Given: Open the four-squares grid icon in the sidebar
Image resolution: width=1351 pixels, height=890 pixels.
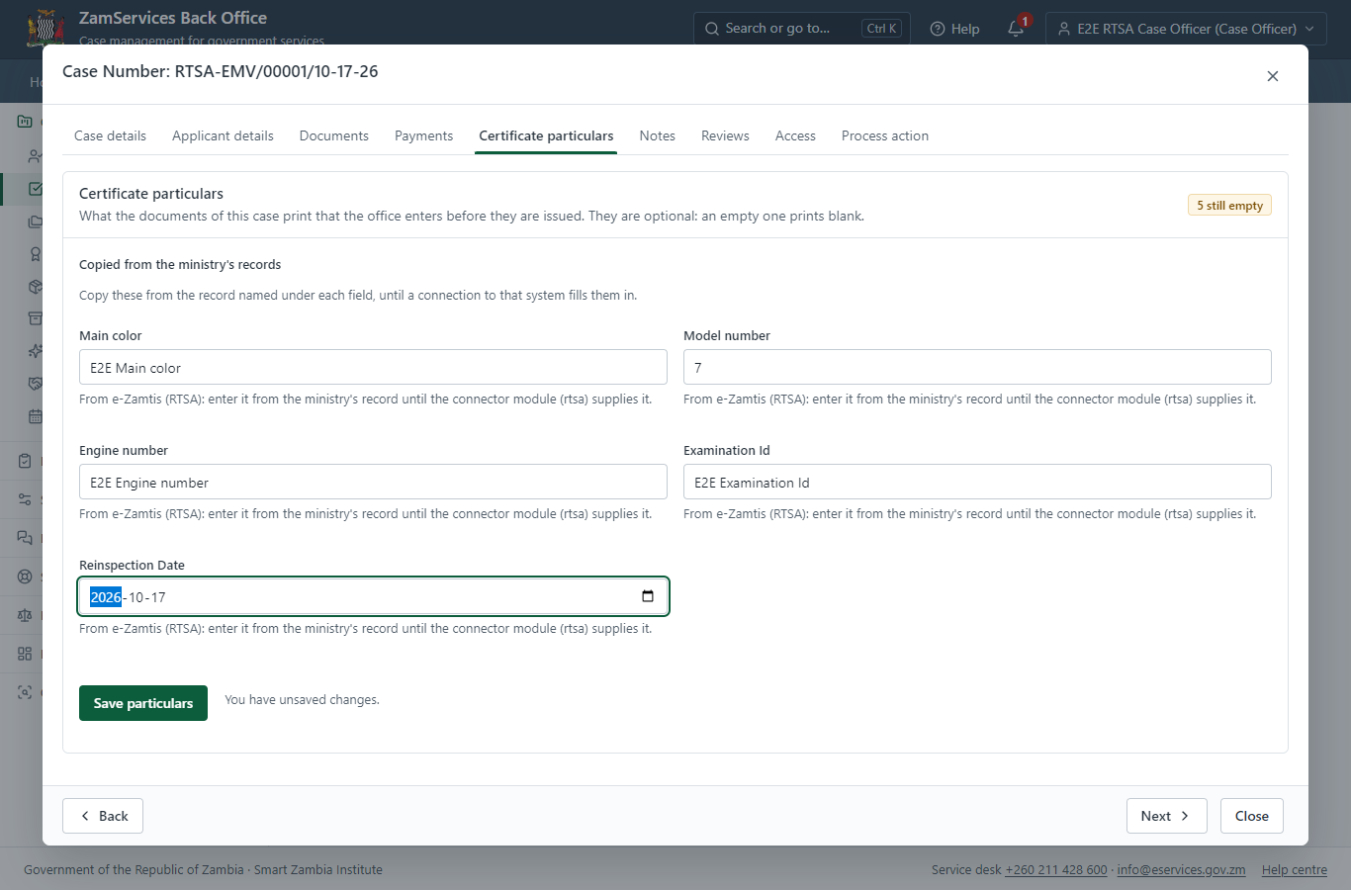Looking at the screenshot, I should [x=25, y=654].
